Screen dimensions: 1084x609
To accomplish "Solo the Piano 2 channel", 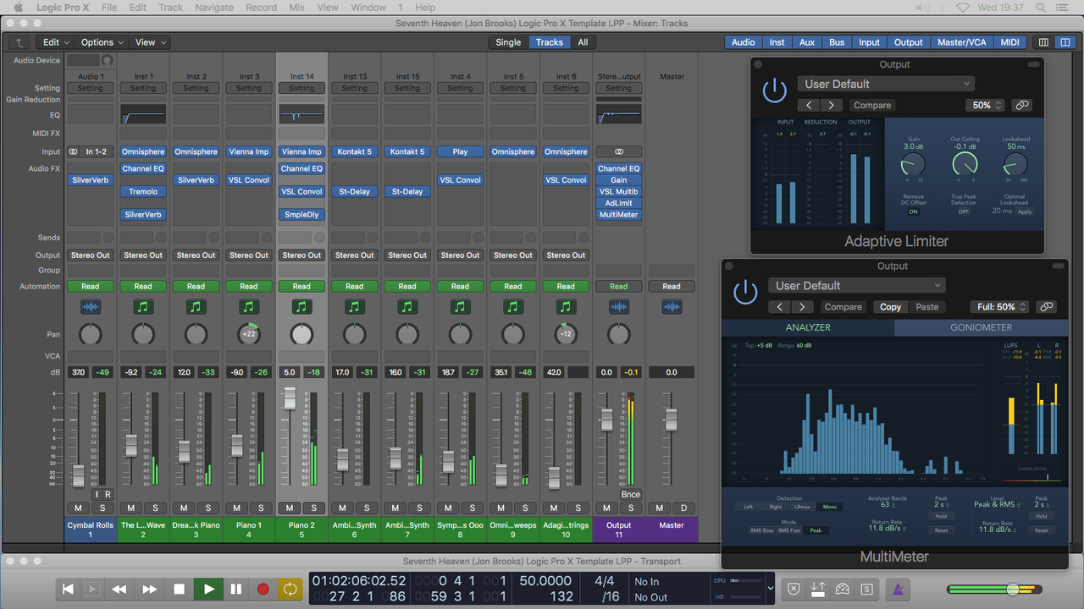I will click(314, 507).
